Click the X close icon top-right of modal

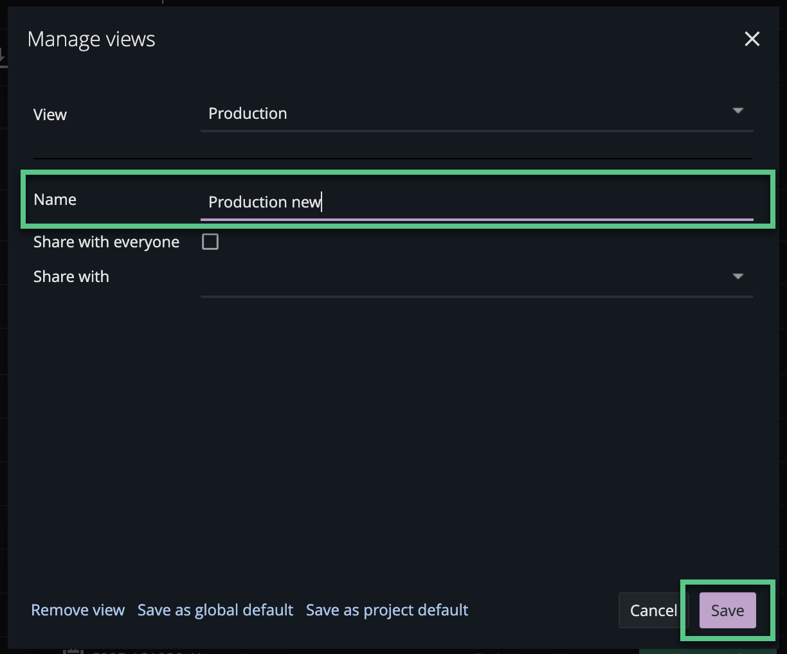pyautogui.click(x=752, y=39)
